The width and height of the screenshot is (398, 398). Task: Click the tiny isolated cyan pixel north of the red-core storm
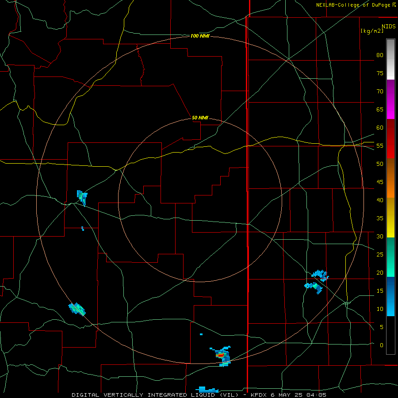click(x=201, y=334)
